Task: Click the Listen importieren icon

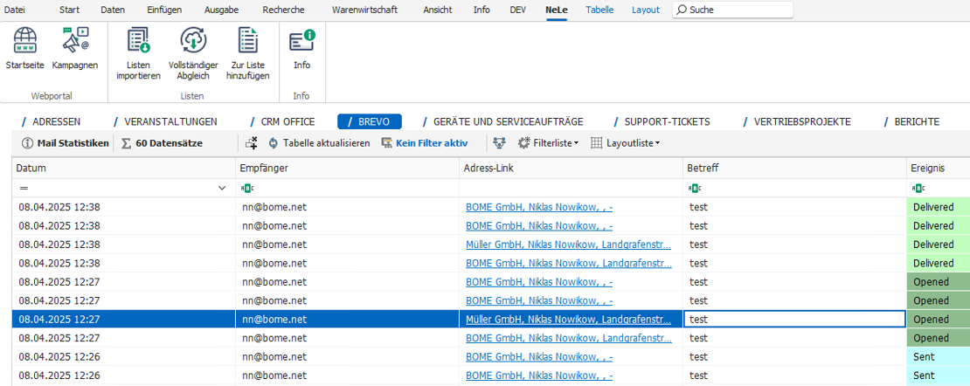Action: click(139, 39)
